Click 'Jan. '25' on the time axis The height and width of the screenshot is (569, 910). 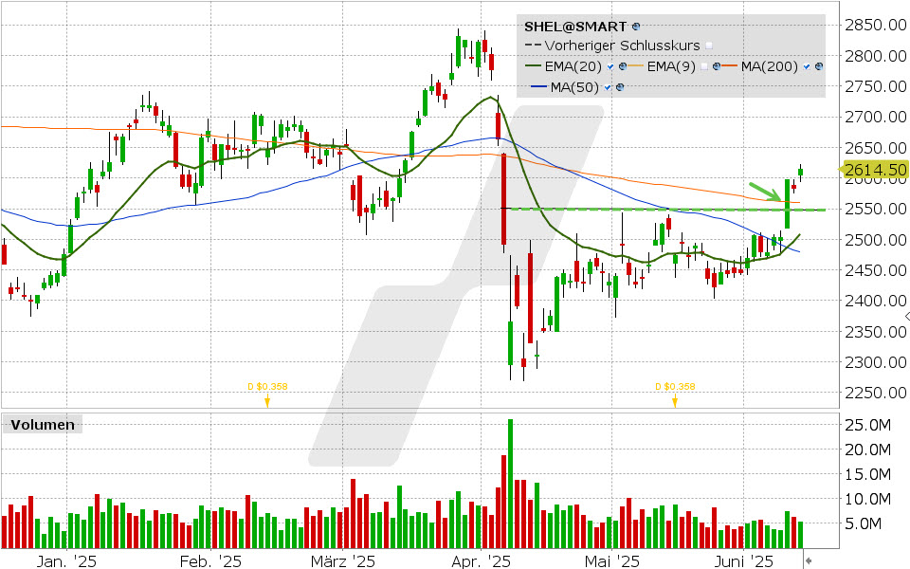tap(66, 561)
